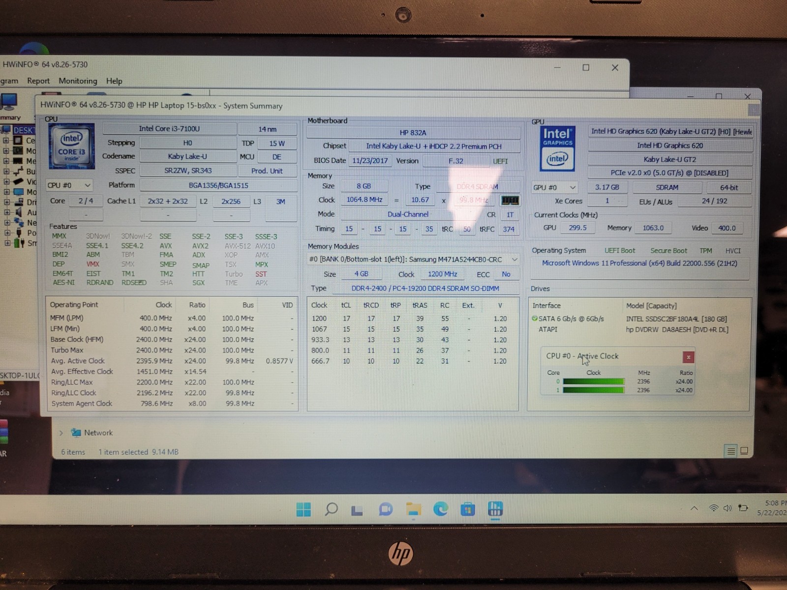Select the network tree icon
This screenshot has height=590, width=787.
tap(18, 223)
